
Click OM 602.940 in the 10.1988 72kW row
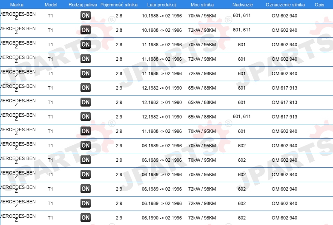pyautogui.click(x=284, y=30)
